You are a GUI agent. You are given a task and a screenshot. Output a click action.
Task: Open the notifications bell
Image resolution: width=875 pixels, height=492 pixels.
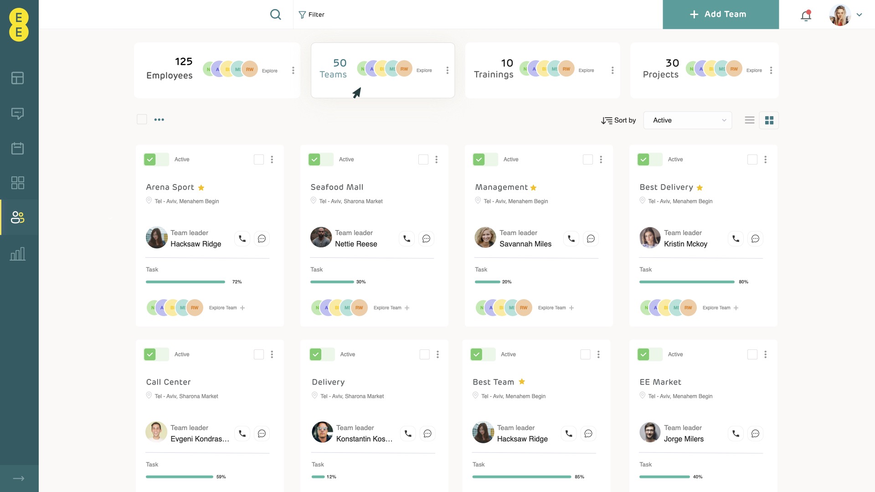[806, 15]
